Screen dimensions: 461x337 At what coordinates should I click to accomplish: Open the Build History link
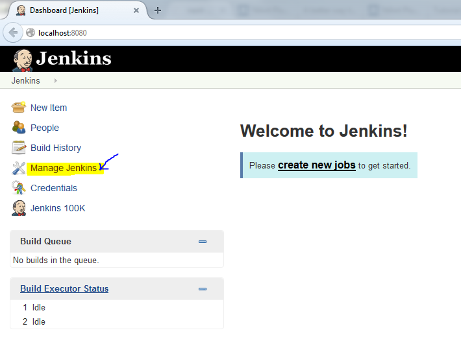(56, 148)
